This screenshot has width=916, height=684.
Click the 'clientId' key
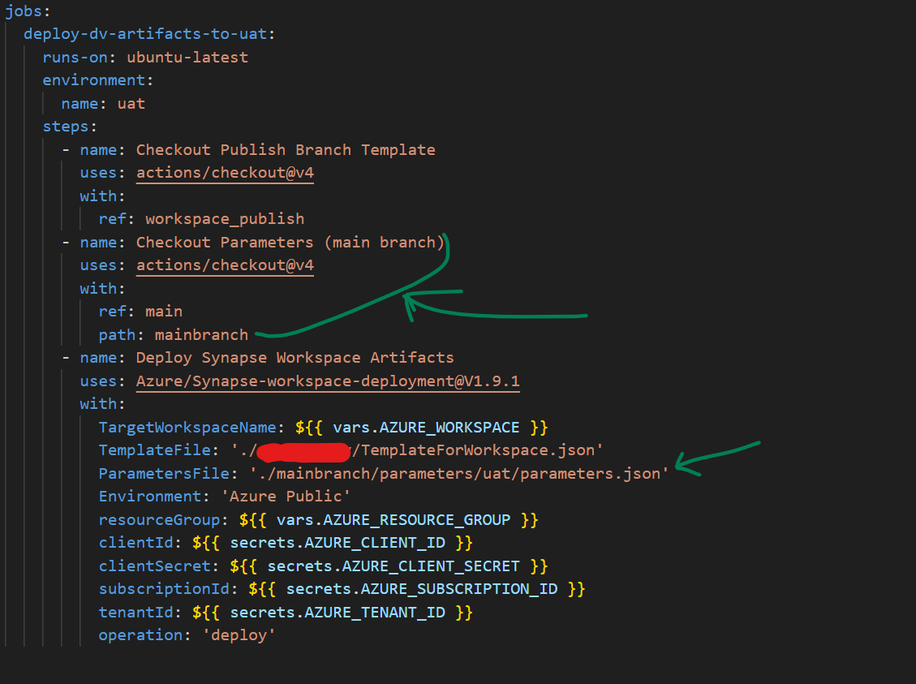point(135,543)
